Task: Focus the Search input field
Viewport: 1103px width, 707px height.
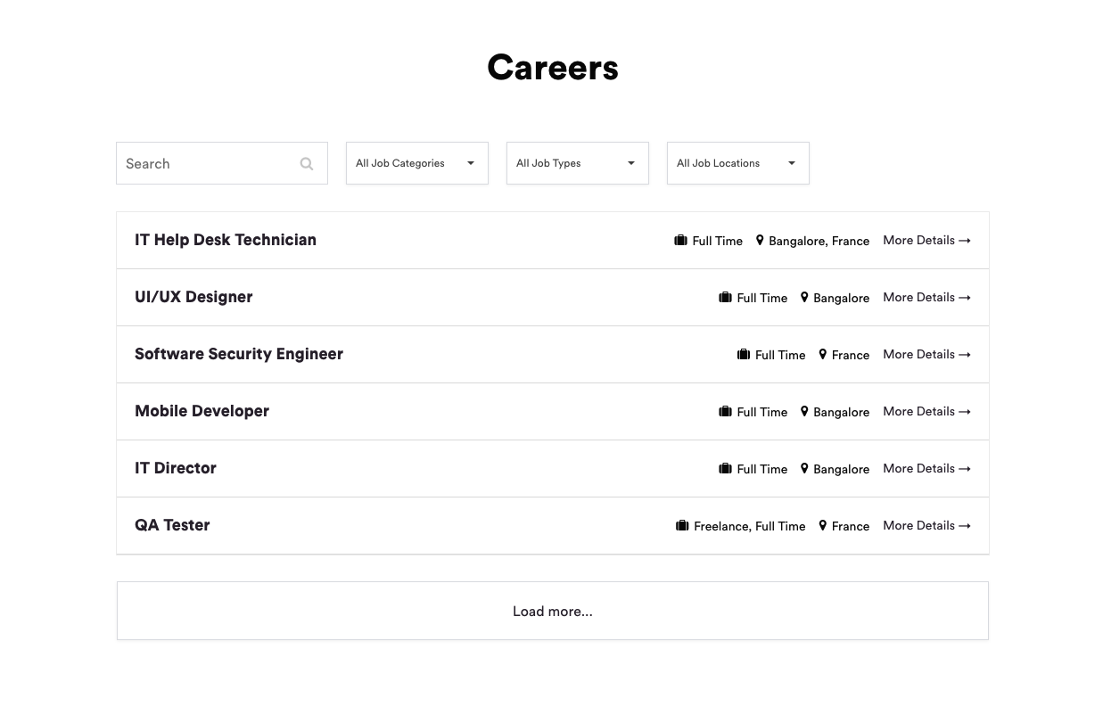Action: (207, 164)
